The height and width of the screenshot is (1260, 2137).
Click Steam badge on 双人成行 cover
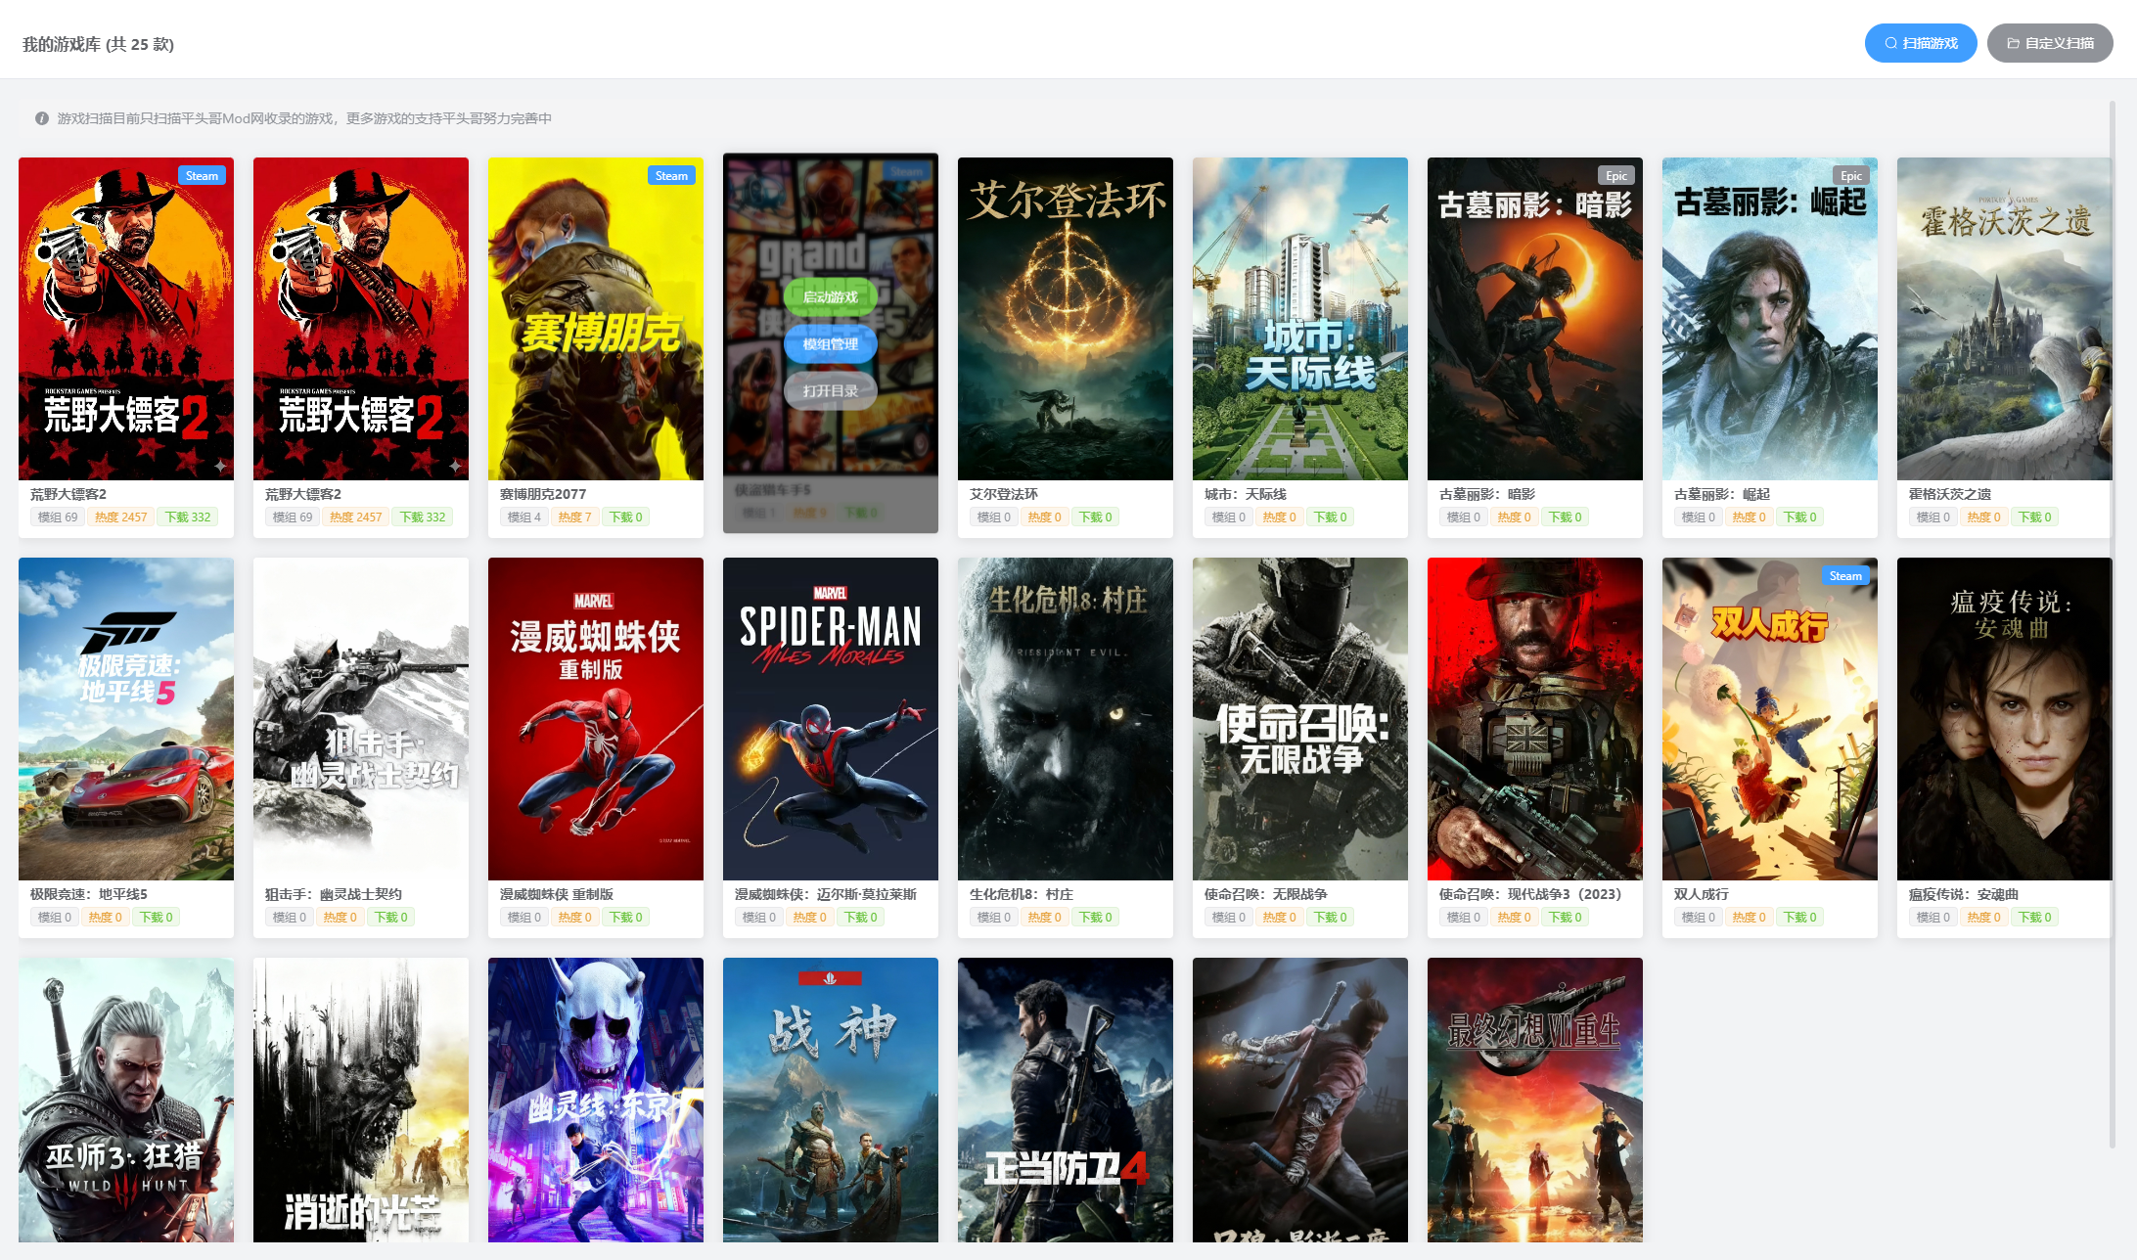tap(1845, 576)
